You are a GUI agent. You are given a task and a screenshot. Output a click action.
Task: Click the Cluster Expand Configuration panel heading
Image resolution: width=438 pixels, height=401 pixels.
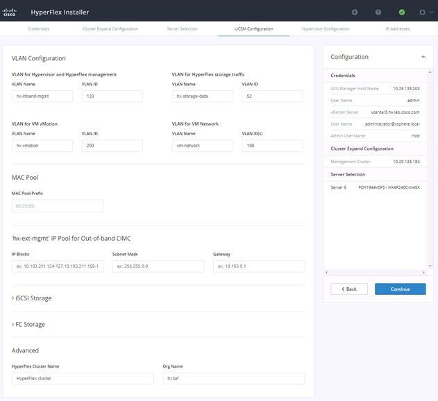(362, 148)
